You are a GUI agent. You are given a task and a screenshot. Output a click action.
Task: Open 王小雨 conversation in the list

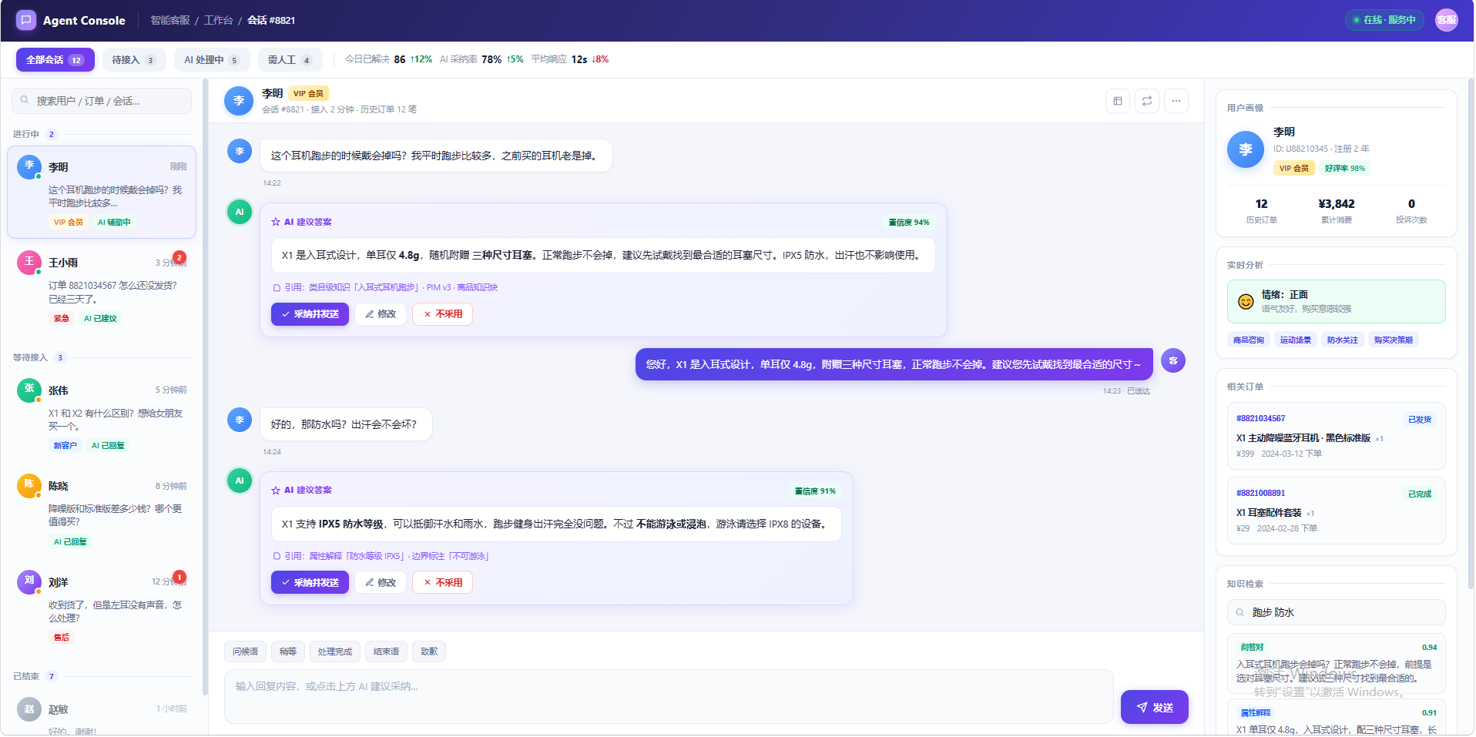[x=102, y=289]
